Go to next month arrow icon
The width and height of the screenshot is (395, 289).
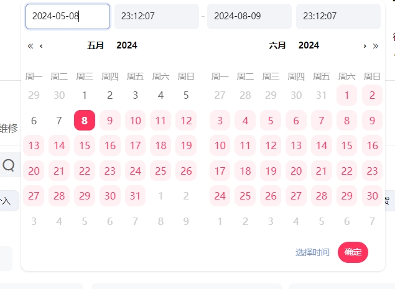pyautogui.click(x=365, y=46)
